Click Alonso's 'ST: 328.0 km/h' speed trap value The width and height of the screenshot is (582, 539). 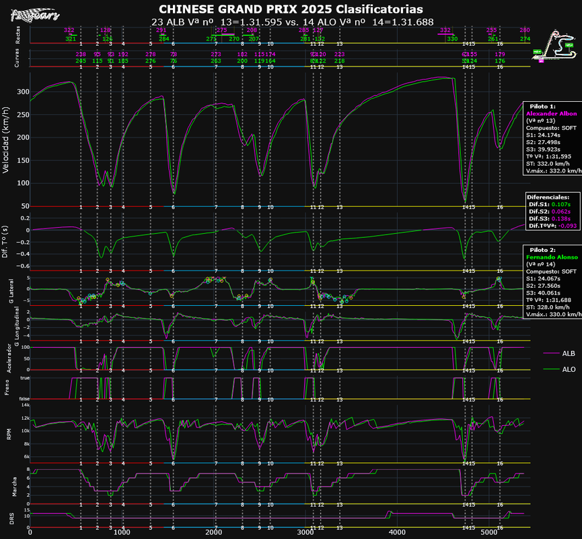click(x=548, y=307)
